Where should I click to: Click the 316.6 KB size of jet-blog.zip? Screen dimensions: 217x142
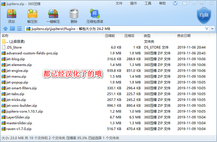pos(114,59)
